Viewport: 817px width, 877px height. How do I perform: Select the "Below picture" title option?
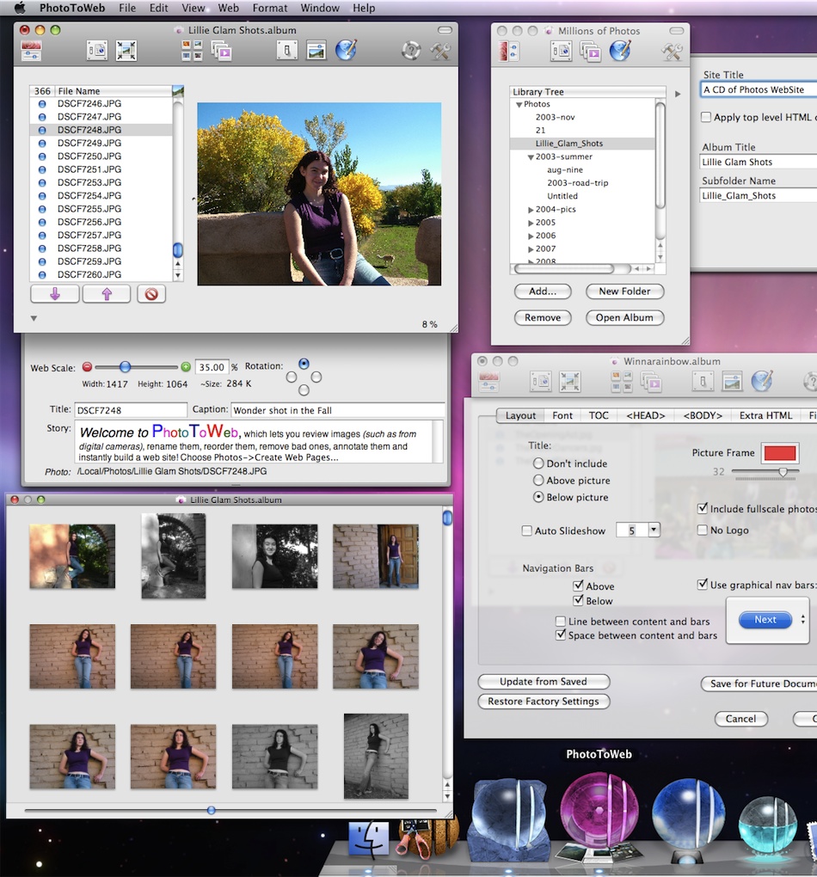538,497
